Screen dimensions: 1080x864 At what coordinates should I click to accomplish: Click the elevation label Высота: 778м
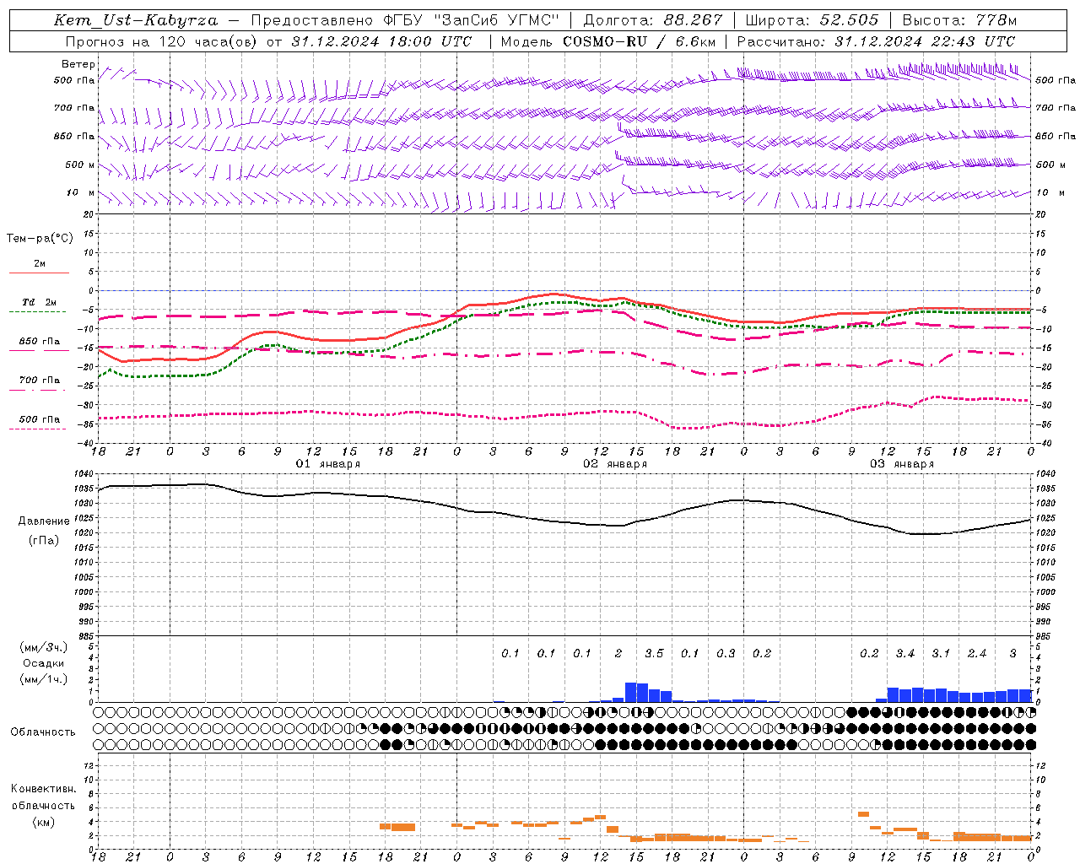959,20
